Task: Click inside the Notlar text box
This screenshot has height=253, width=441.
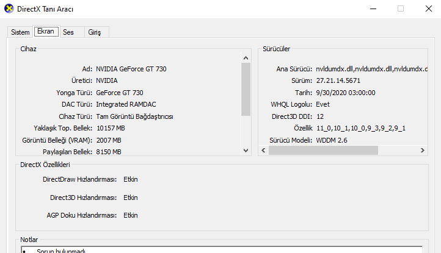Action: tap(222, 250)
